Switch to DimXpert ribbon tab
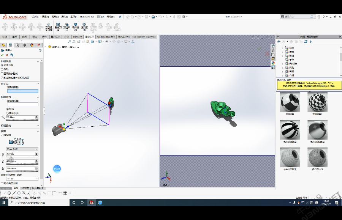342x220 pixels. point(78,37)
